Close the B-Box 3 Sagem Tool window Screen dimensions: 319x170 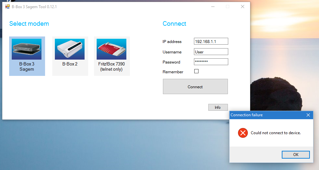click(x=242, y=7)
